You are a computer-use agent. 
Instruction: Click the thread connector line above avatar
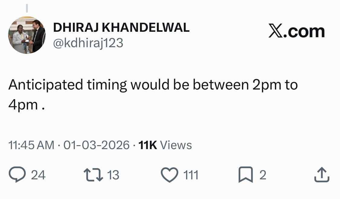(27, 8)
